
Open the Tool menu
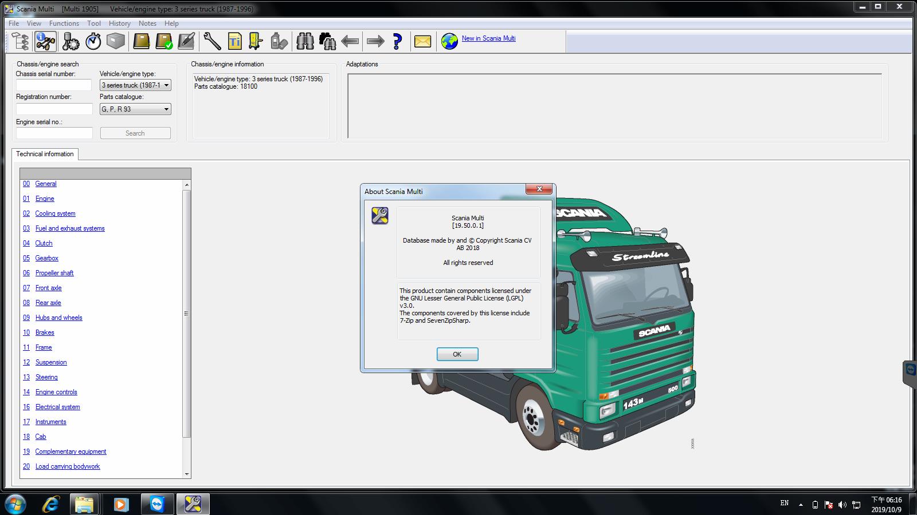click(94, 23)
